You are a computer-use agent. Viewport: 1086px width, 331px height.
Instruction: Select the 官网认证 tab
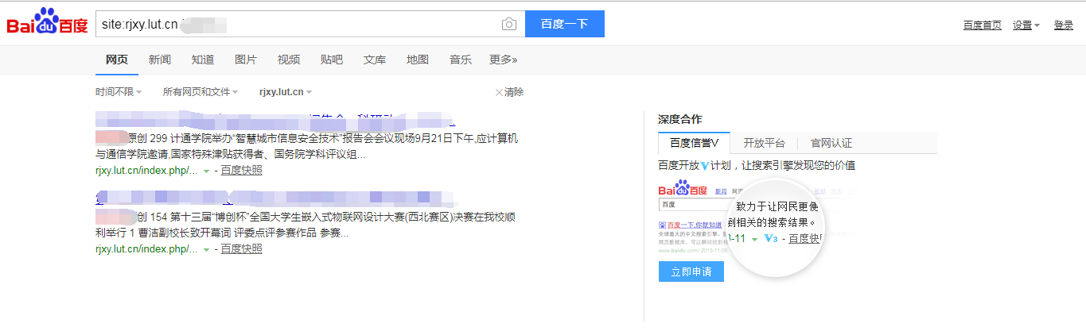pyautogui.click(x=831, y=143)
